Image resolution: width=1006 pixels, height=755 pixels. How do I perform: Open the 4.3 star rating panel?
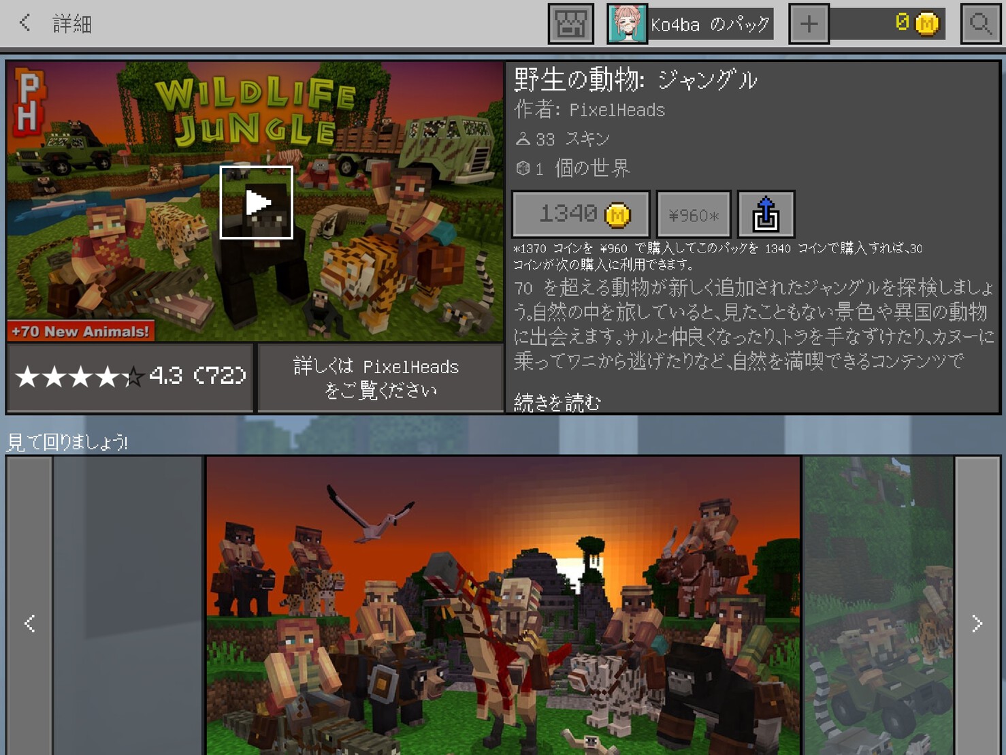click(x=130, y=377)
